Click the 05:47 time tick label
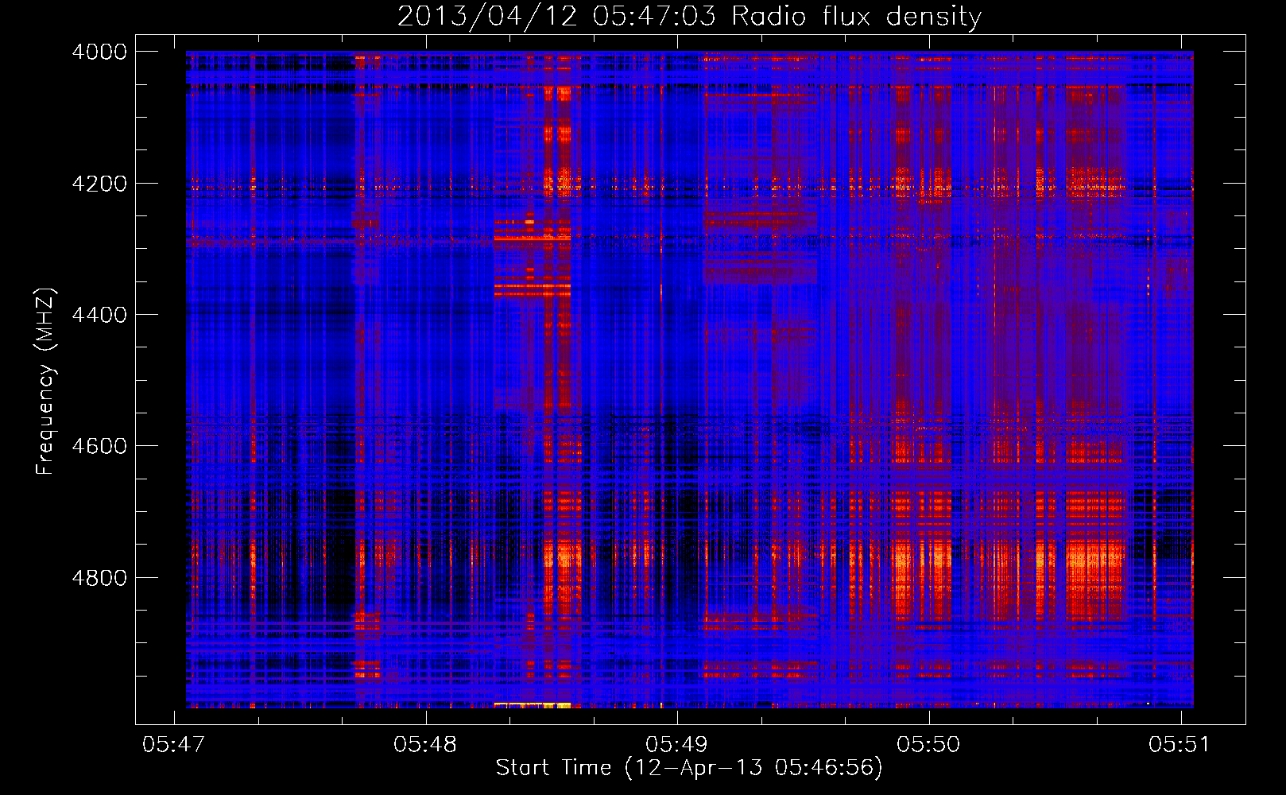Image resolution: width=1286 pixels, height=795 pixels. point(173,745)
